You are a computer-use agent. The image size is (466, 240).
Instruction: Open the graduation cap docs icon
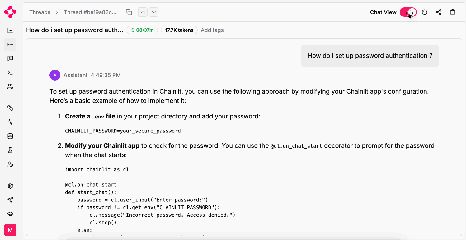click(x=10, y=214)
